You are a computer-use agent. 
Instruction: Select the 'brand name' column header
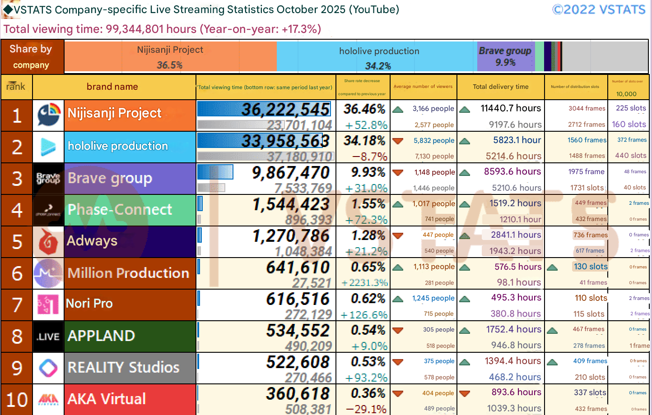tap(114, 87)
